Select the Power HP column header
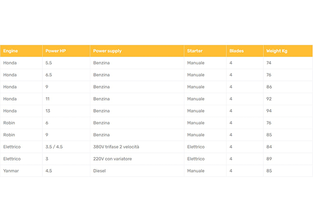The height and width of the screenshot is (219, 313). (66, 51)
